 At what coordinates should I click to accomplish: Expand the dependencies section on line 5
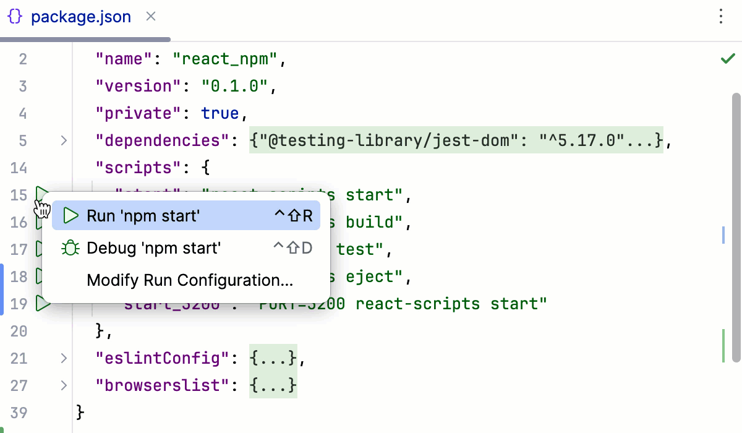[x=62, y=140]
